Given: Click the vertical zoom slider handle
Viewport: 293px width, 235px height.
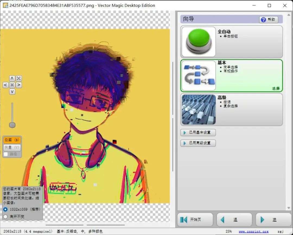Looking at the screenshot, I should (12, 125).
